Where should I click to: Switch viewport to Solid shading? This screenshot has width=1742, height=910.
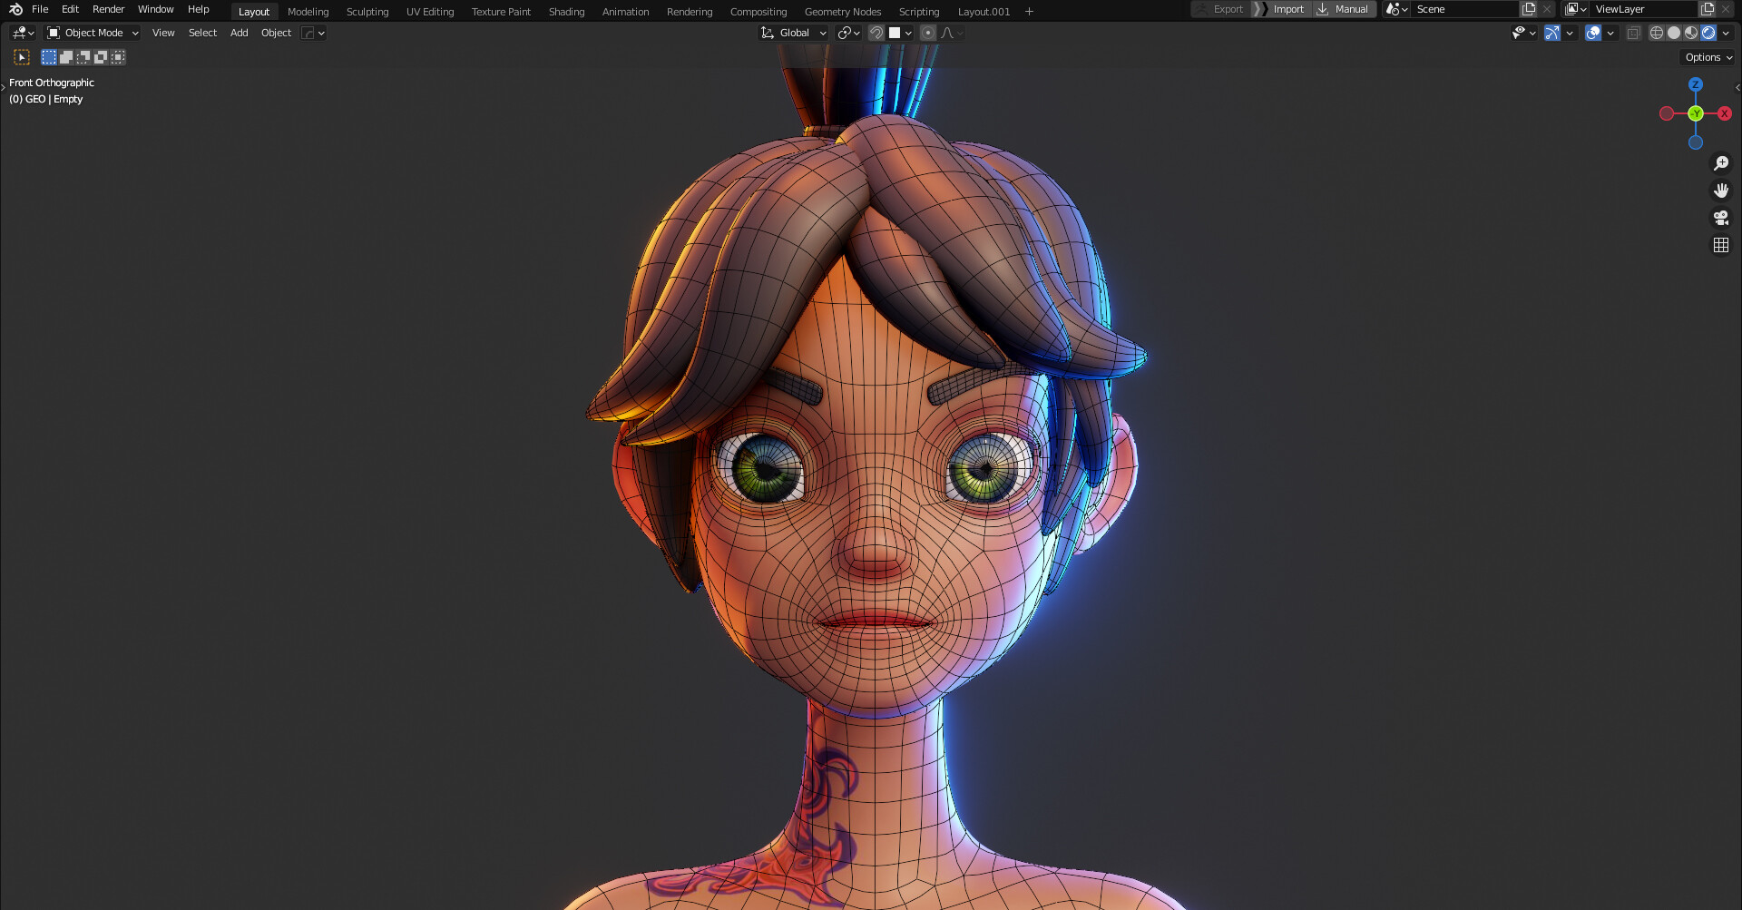[1673, 33]
